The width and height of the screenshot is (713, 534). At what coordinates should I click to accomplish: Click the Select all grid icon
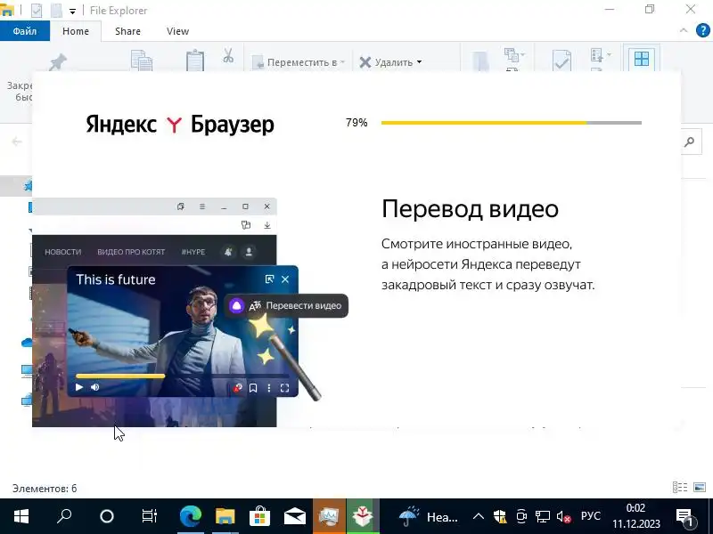[x=642, y=59]
